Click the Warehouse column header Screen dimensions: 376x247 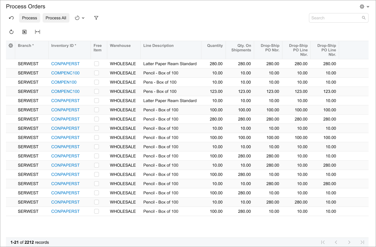click(120, 46)
